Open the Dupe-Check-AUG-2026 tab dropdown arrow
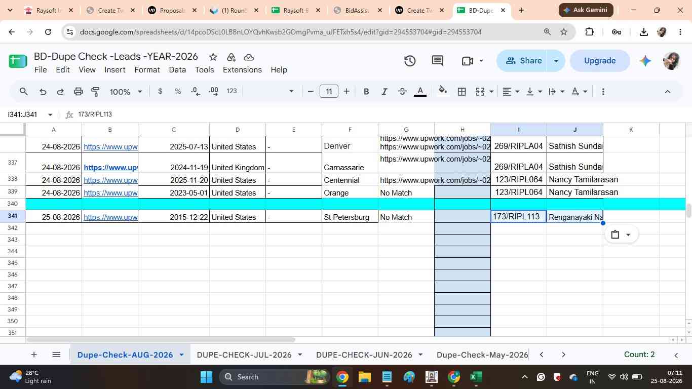692x389 pixels. pyautogui.click(x=181, y=355)
